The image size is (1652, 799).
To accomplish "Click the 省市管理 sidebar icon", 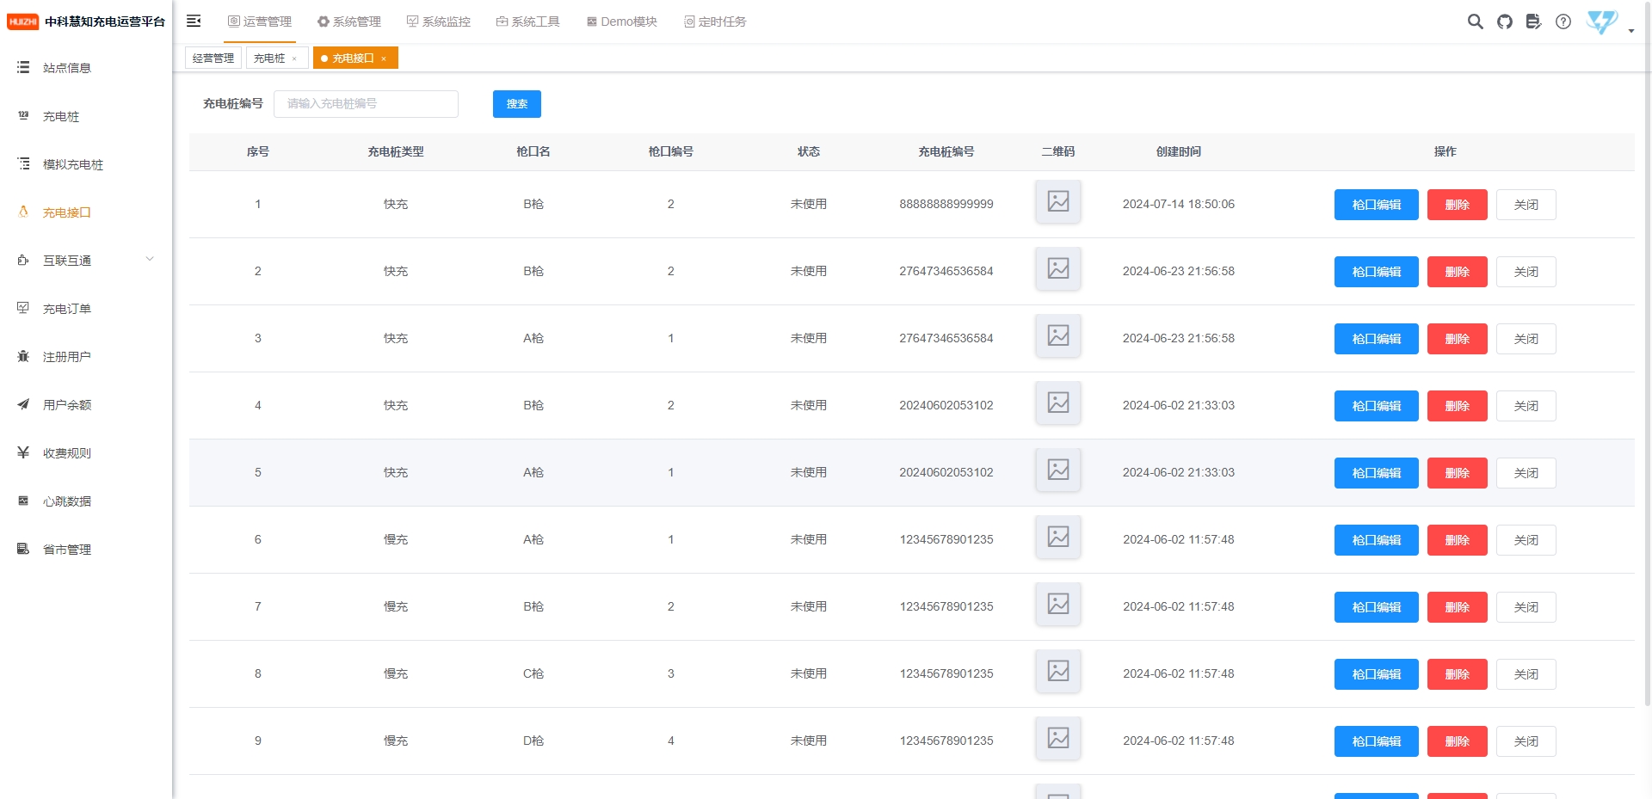I will [x=23, y=549].
